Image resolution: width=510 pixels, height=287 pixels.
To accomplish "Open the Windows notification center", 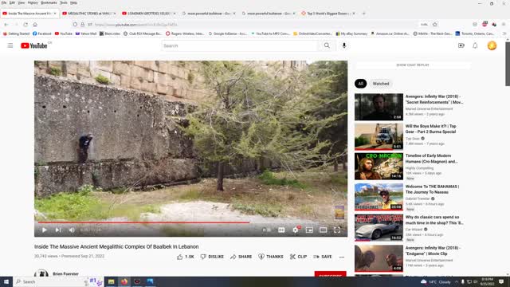I will pyautogui.click(x=501, y=281).
